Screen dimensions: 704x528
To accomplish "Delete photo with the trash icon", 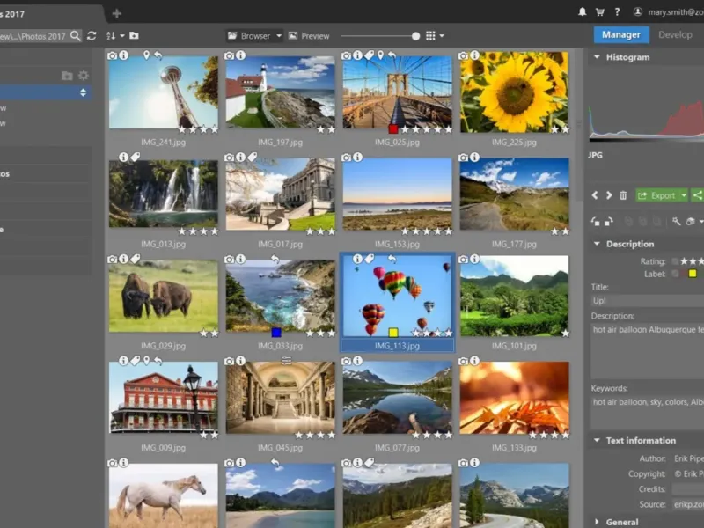I will coord(623,195).
